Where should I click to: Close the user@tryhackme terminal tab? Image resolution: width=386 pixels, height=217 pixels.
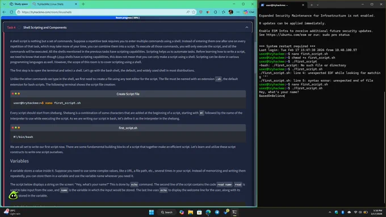[303, 5]
